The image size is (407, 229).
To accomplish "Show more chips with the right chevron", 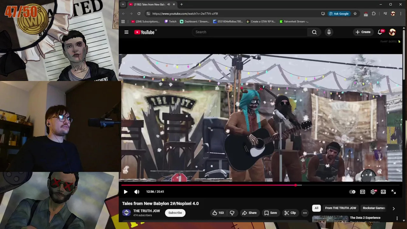I will (x=394, y=208).
